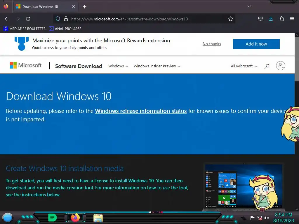The image size is (299, 224).
Task: Dismiss rewards banner with No thanks
Action: tap(212, 44)
